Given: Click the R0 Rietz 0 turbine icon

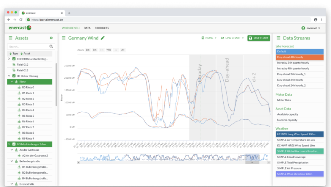Looking at the screenshot, I should pyautogui.click(x=19, y=87).
